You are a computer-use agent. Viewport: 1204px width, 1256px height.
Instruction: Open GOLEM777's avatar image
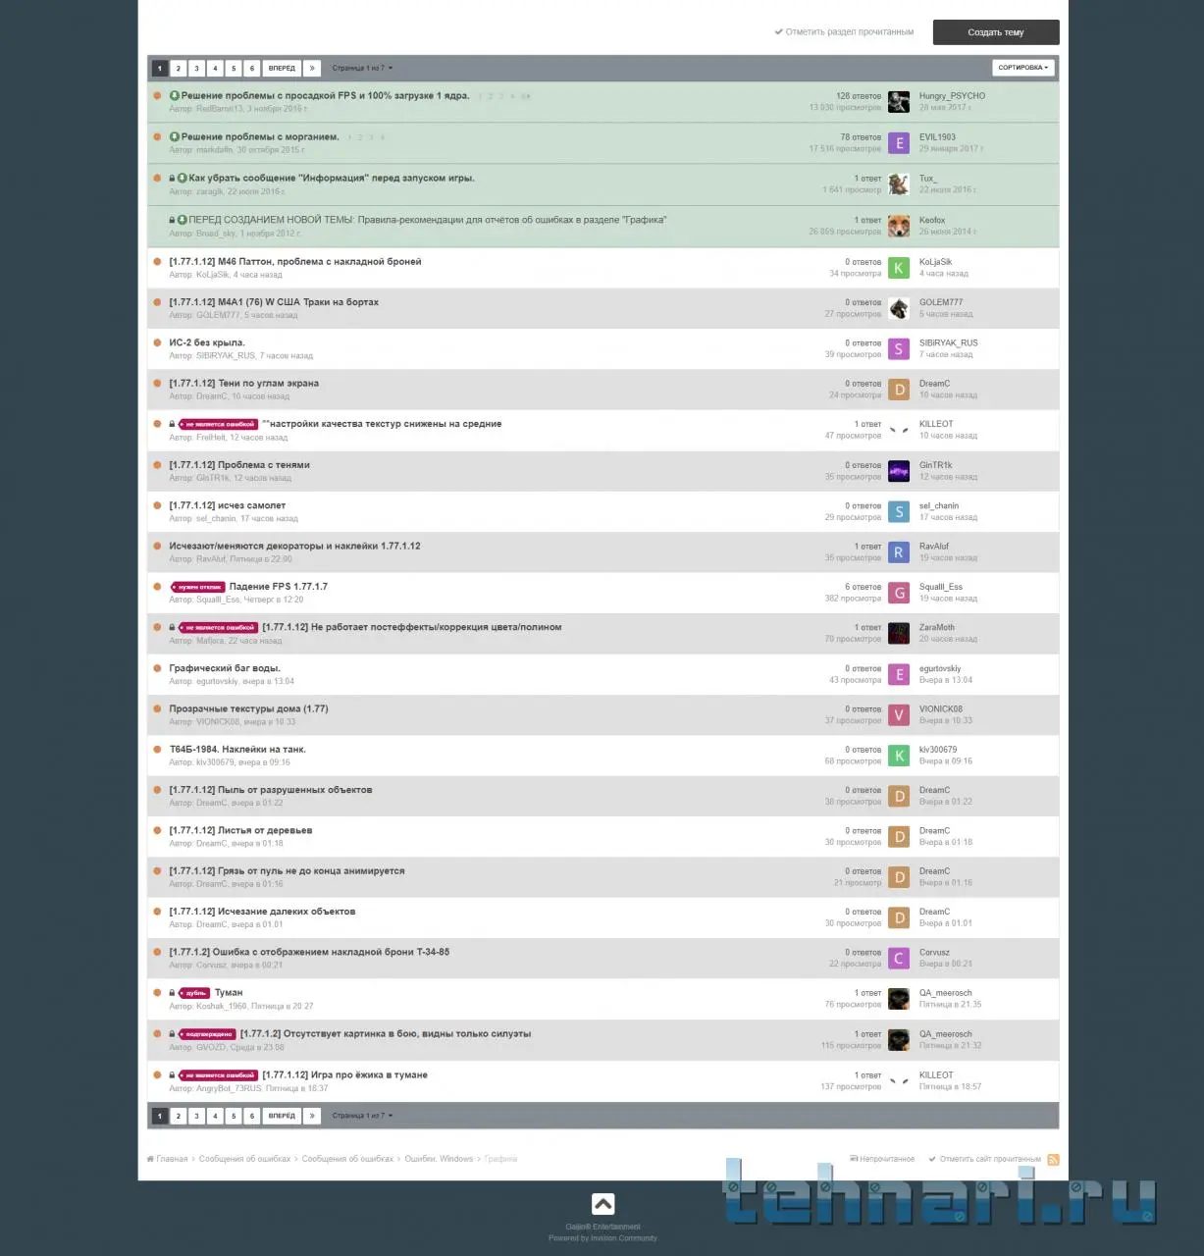(x=899, y=308)
